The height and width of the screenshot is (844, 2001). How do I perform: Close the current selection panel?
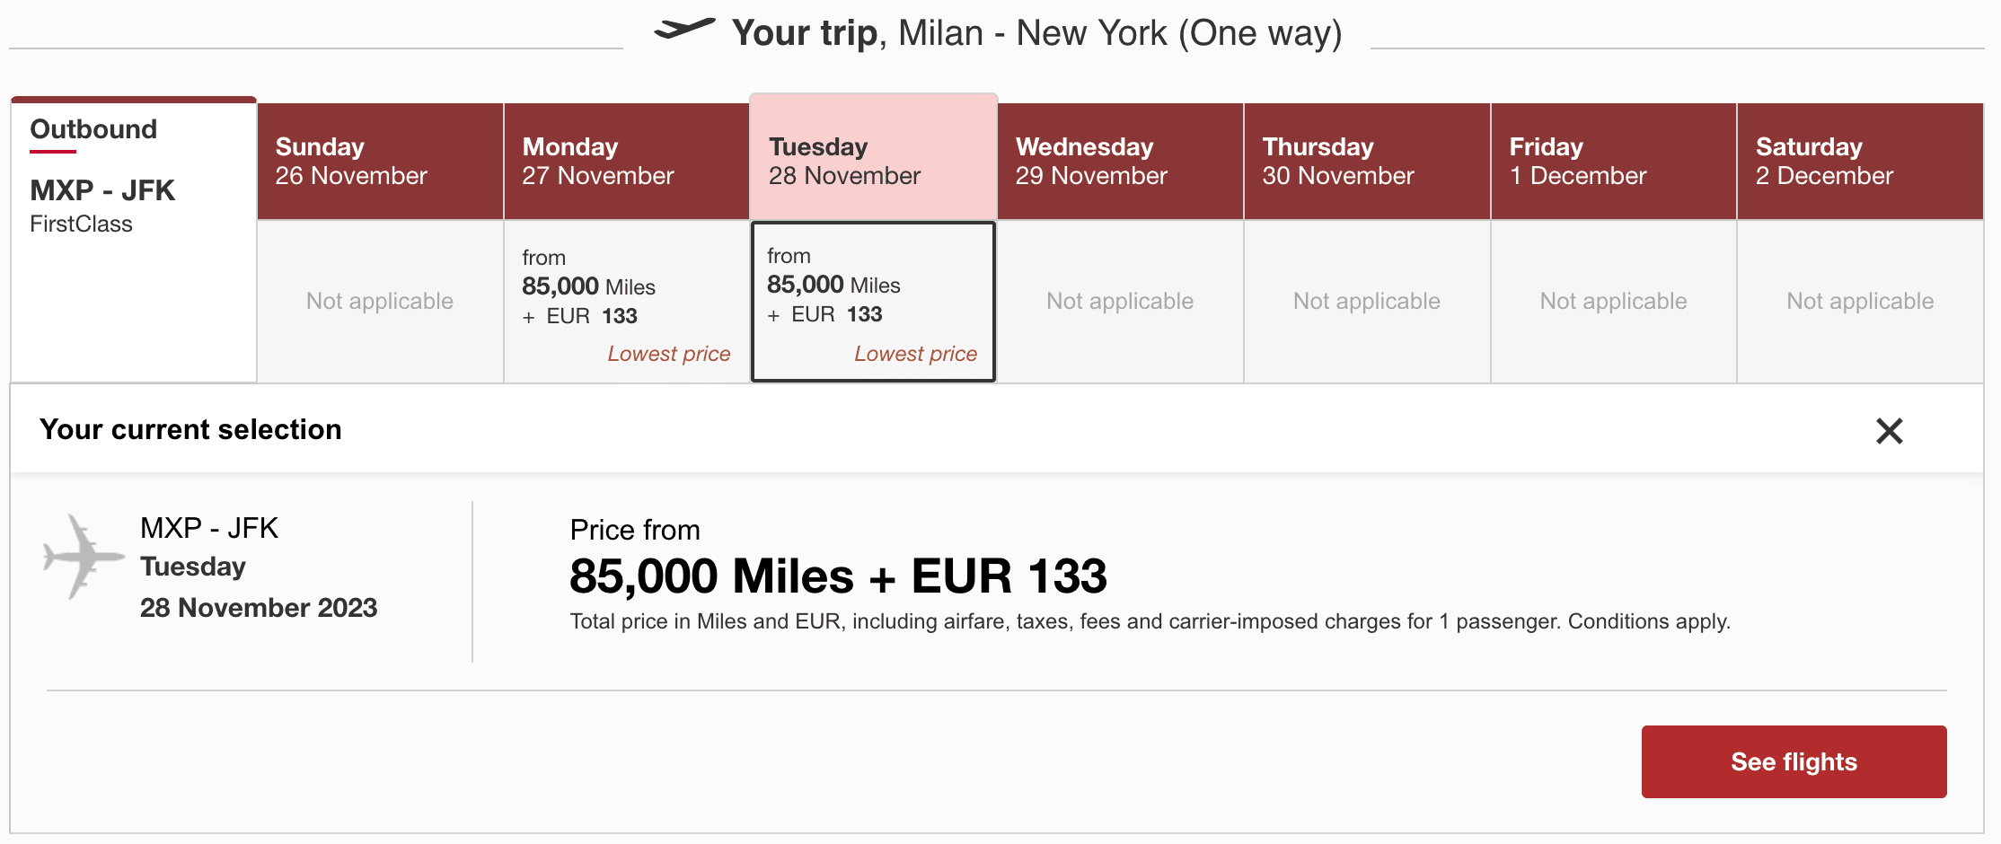click(1889, 431)
